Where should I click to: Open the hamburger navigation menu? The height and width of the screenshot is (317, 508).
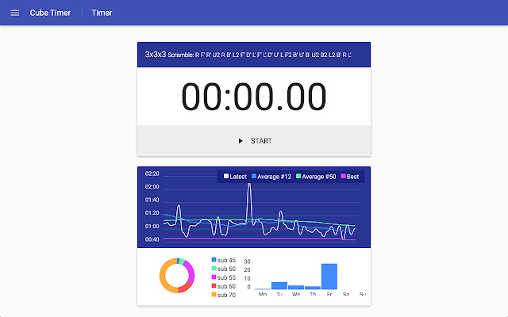(x=15, y=13)
